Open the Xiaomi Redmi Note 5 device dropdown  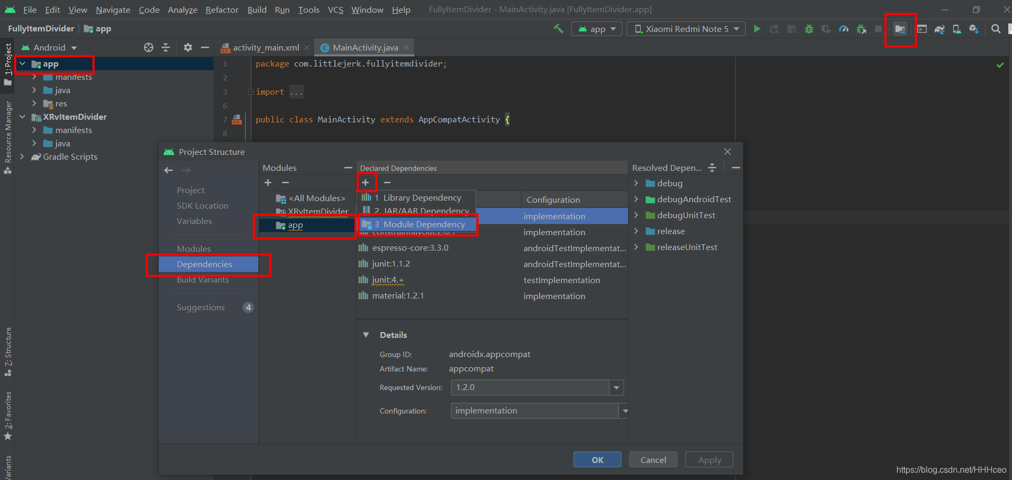[x=687, y=29]
